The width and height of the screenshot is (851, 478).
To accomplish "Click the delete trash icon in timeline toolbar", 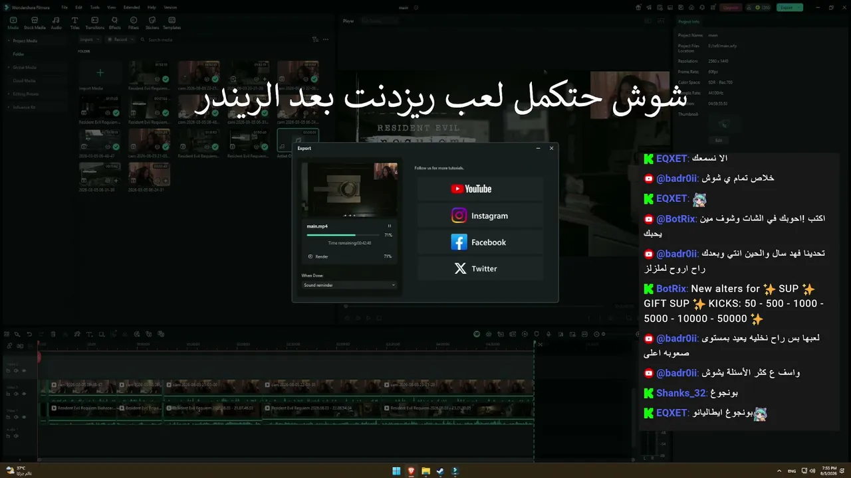I will (x=52, y=334).
